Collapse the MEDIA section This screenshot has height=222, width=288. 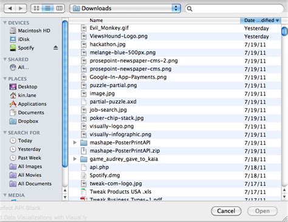[x=5, y=195]
